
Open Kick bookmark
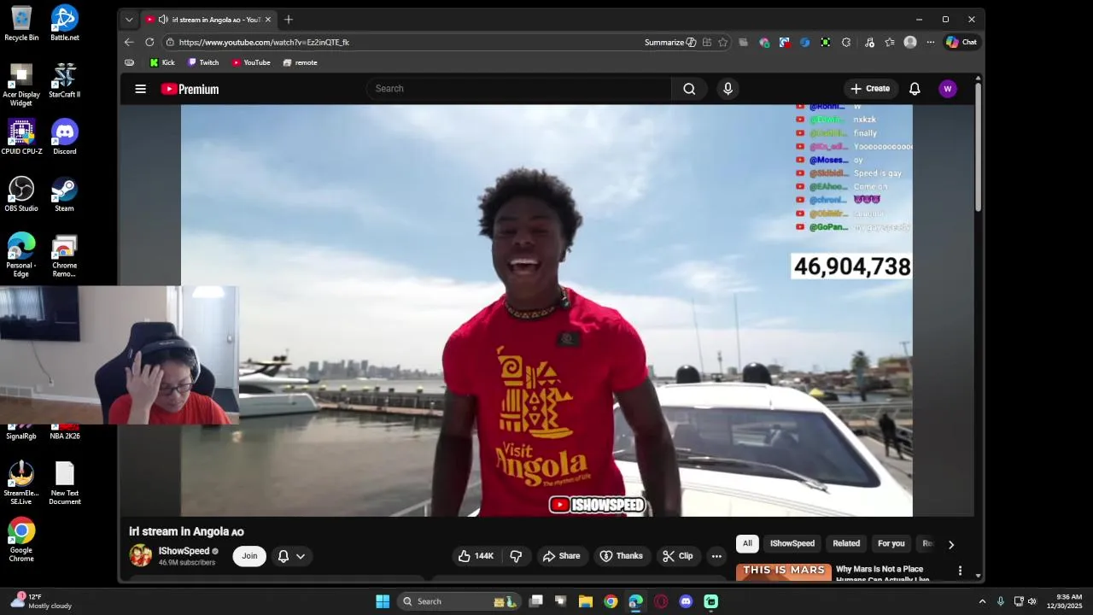pos(162,62)
